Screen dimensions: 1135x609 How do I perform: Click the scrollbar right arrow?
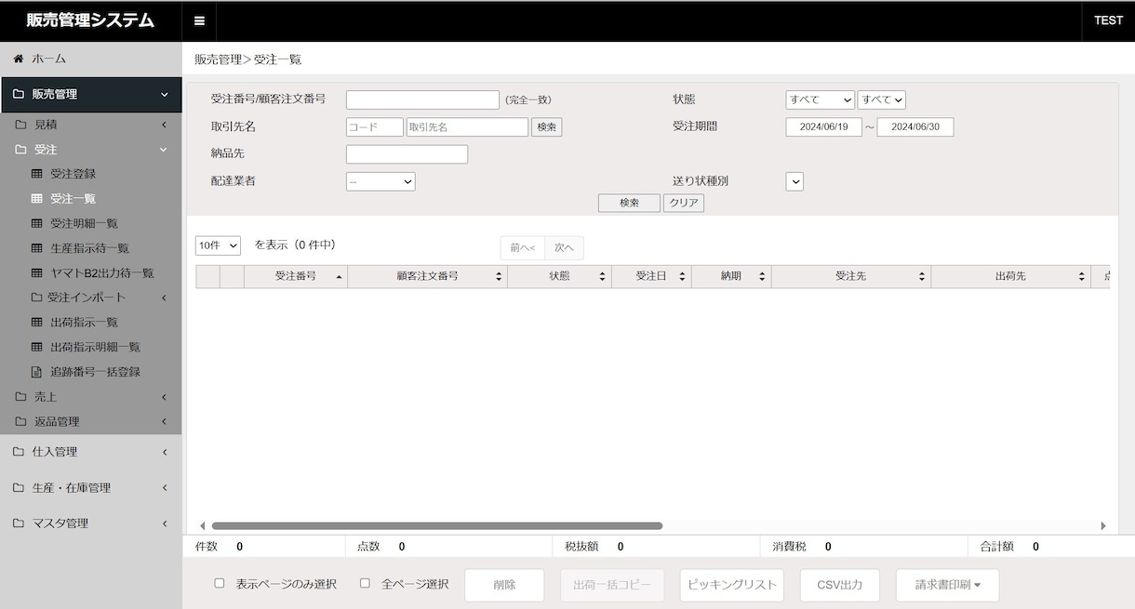tap(1103, 526)
